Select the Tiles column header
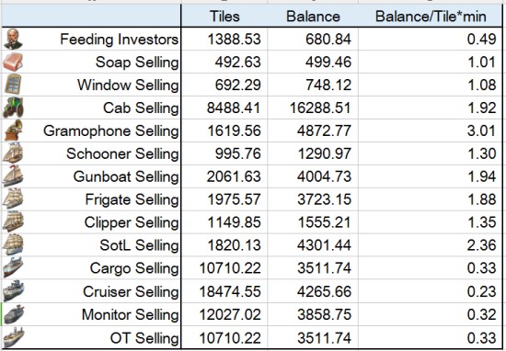 (x=224, y=17)
